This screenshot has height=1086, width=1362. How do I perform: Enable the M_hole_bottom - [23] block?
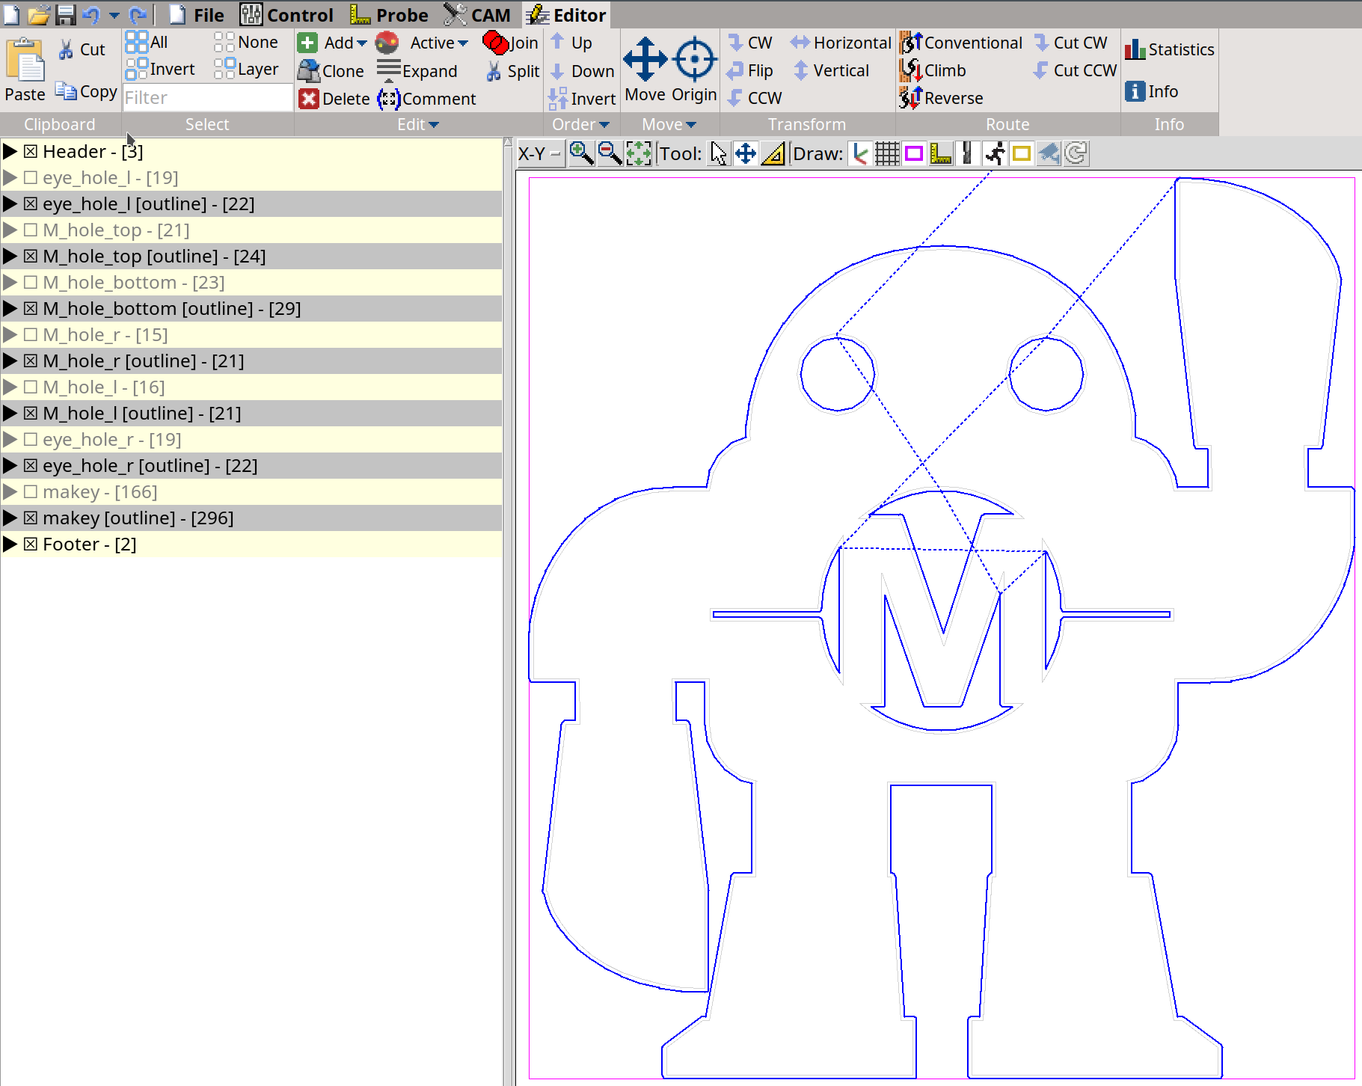pos(31,282)
